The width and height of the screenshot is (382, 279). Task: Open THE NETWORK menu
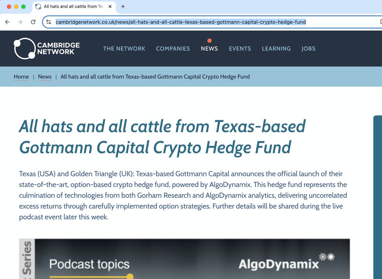tap(124, 49)
